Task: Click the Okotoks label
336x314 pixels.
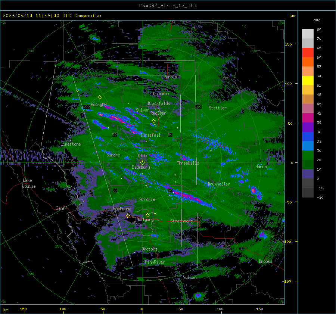Action: (149, 249)
